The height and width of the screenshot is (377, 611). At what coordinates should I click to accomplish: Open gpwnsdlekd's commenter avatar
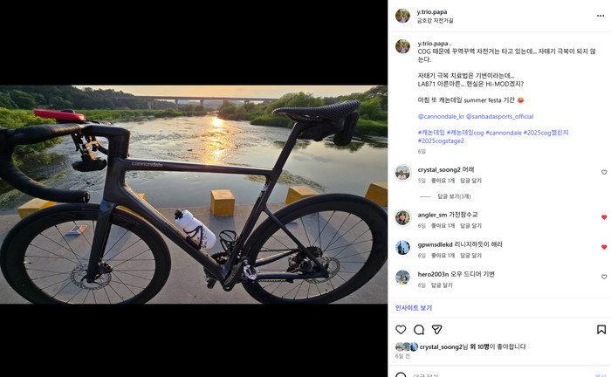pyautogui.click(x=402, y=247)
